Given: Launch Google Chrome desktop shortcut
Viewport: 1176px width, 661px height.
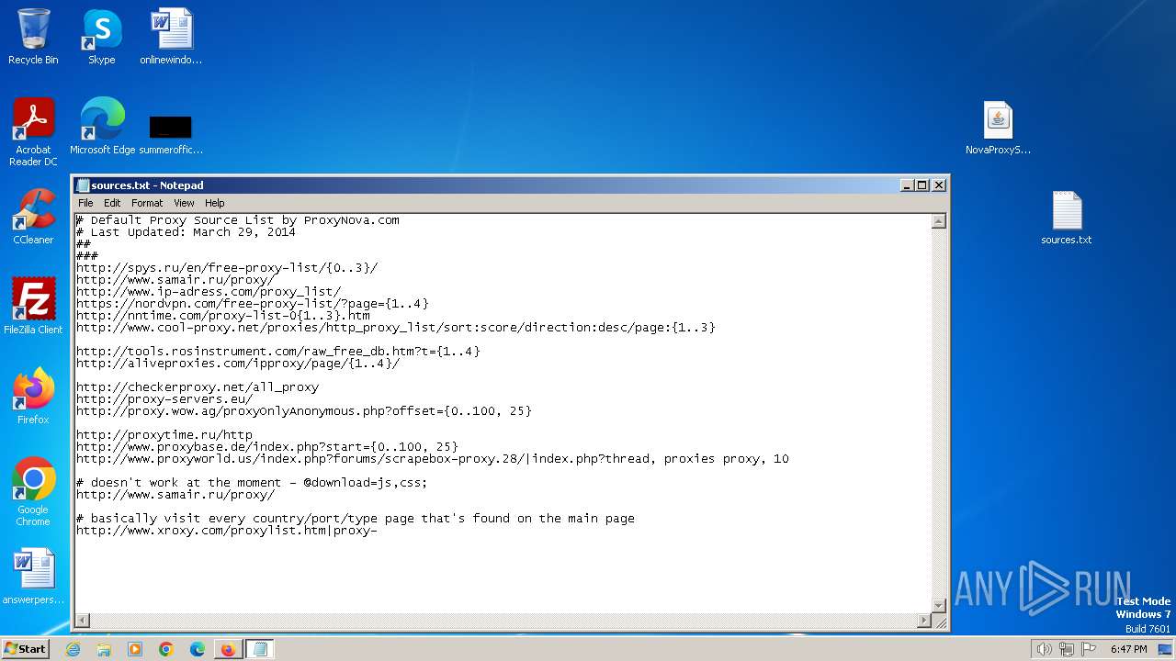Looking at the screenshot, I should 33,492.
